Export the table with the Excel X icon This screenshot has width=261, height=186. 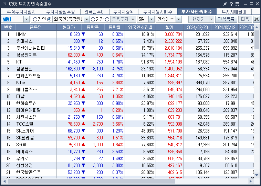257,19
